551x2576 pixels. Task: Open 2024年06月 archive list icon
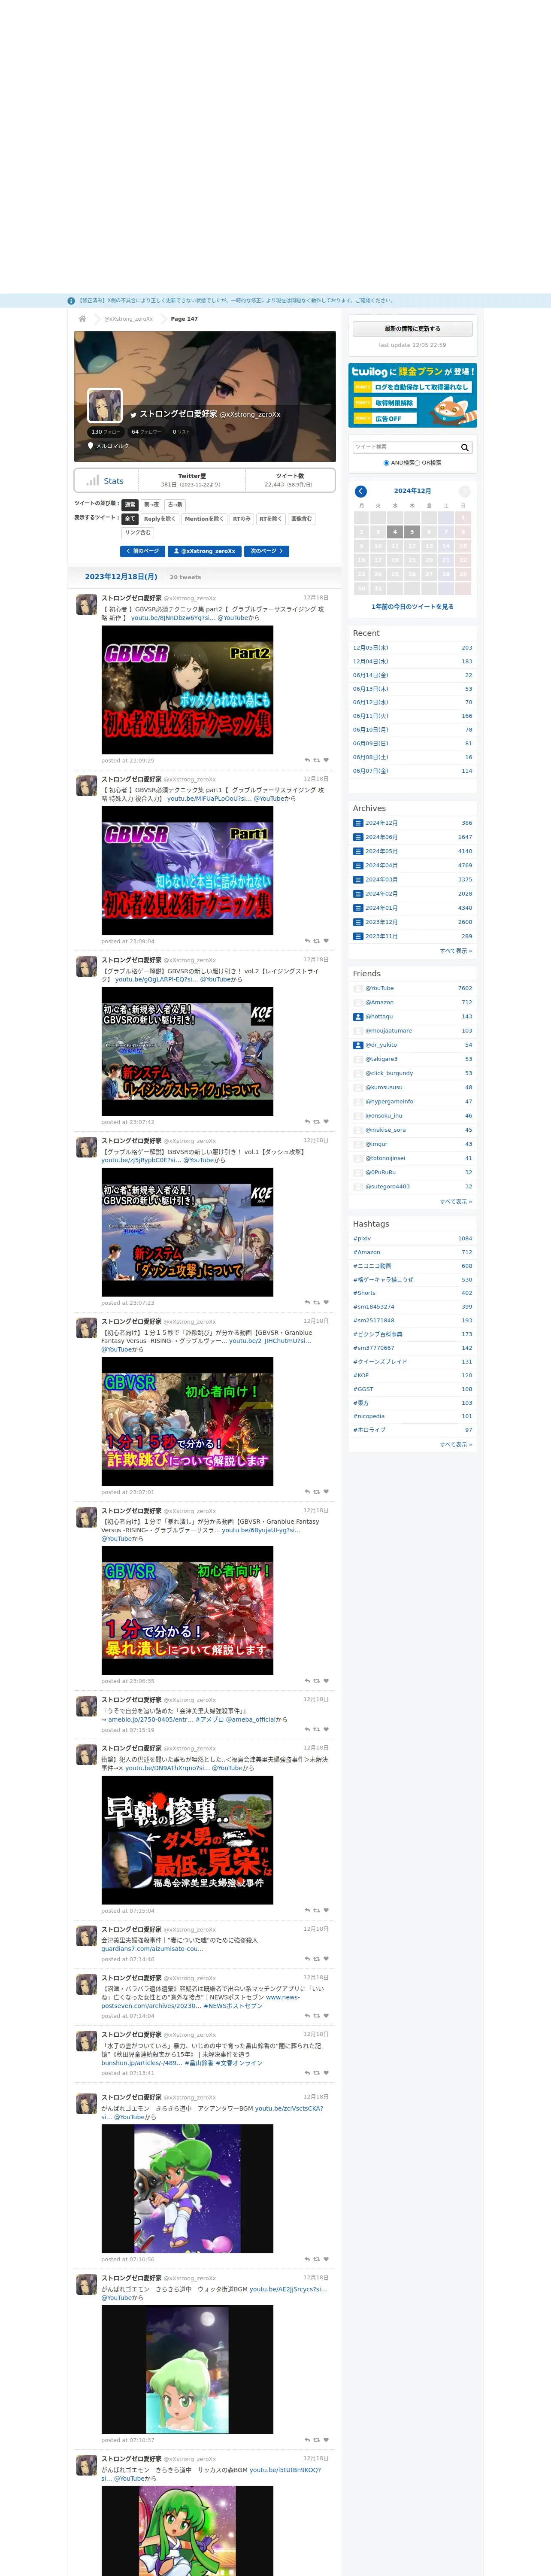(358, 837)
